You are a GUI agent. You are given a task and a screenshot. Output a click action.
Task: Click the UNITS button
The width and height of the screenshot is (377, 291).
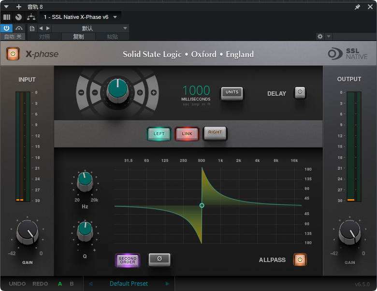[x=232, y=93]
